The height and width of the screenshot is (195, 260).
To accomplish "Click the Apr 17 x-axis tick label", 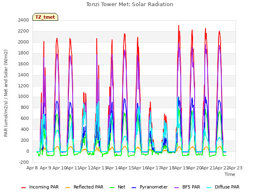I will point(154,168).
